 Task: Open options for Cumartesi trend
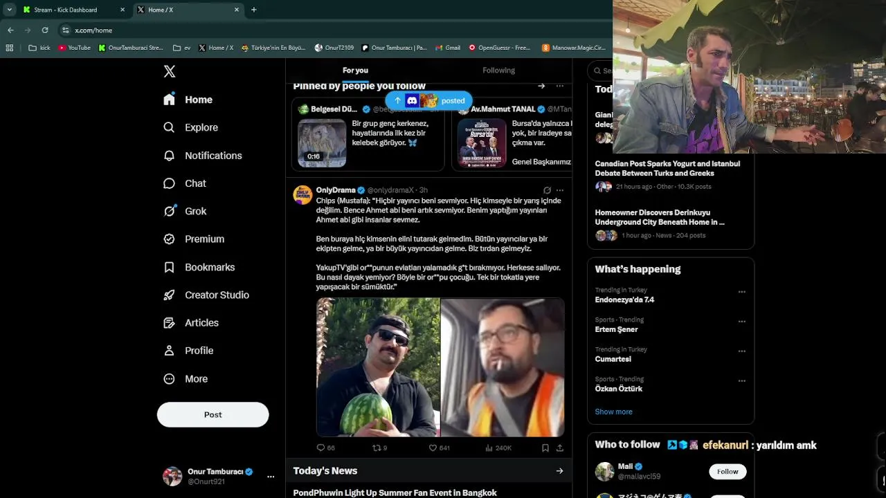(x=741, y=351)
